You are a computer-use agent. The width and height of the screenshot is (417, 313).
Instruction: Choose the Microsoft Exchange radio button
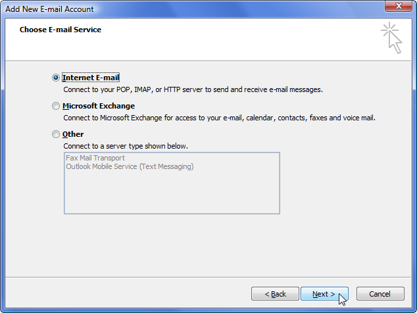(56, 106)
